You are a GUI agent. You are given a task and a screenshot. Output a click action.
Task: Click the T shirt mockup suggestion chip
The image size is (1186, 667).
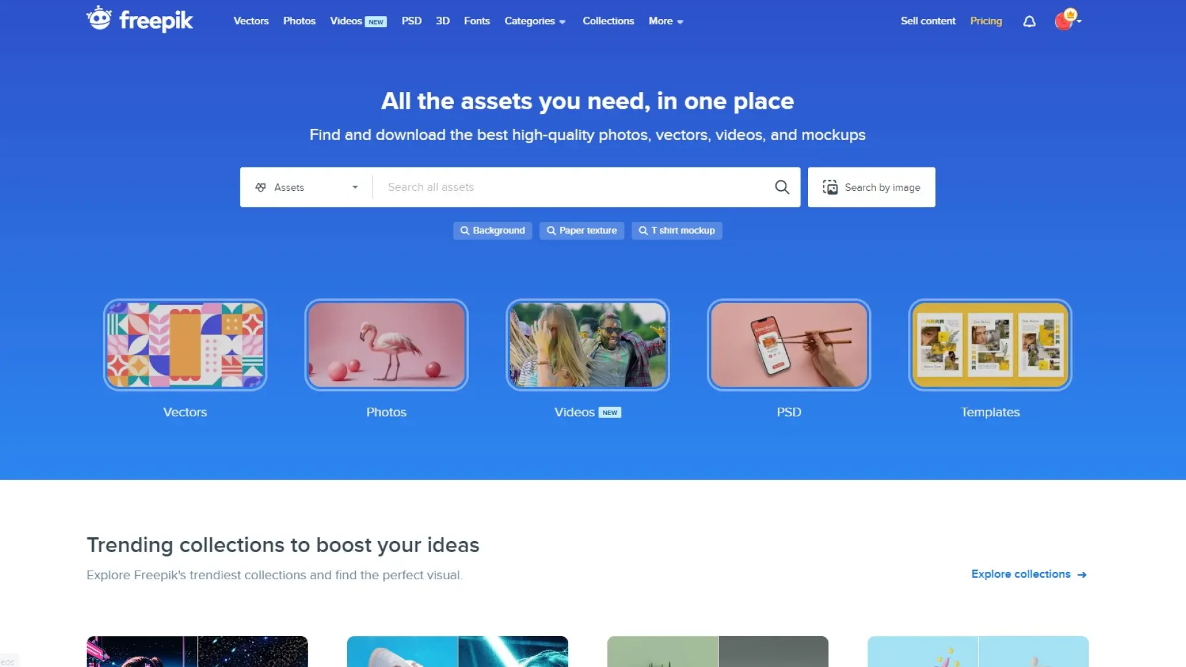(676, 230)
